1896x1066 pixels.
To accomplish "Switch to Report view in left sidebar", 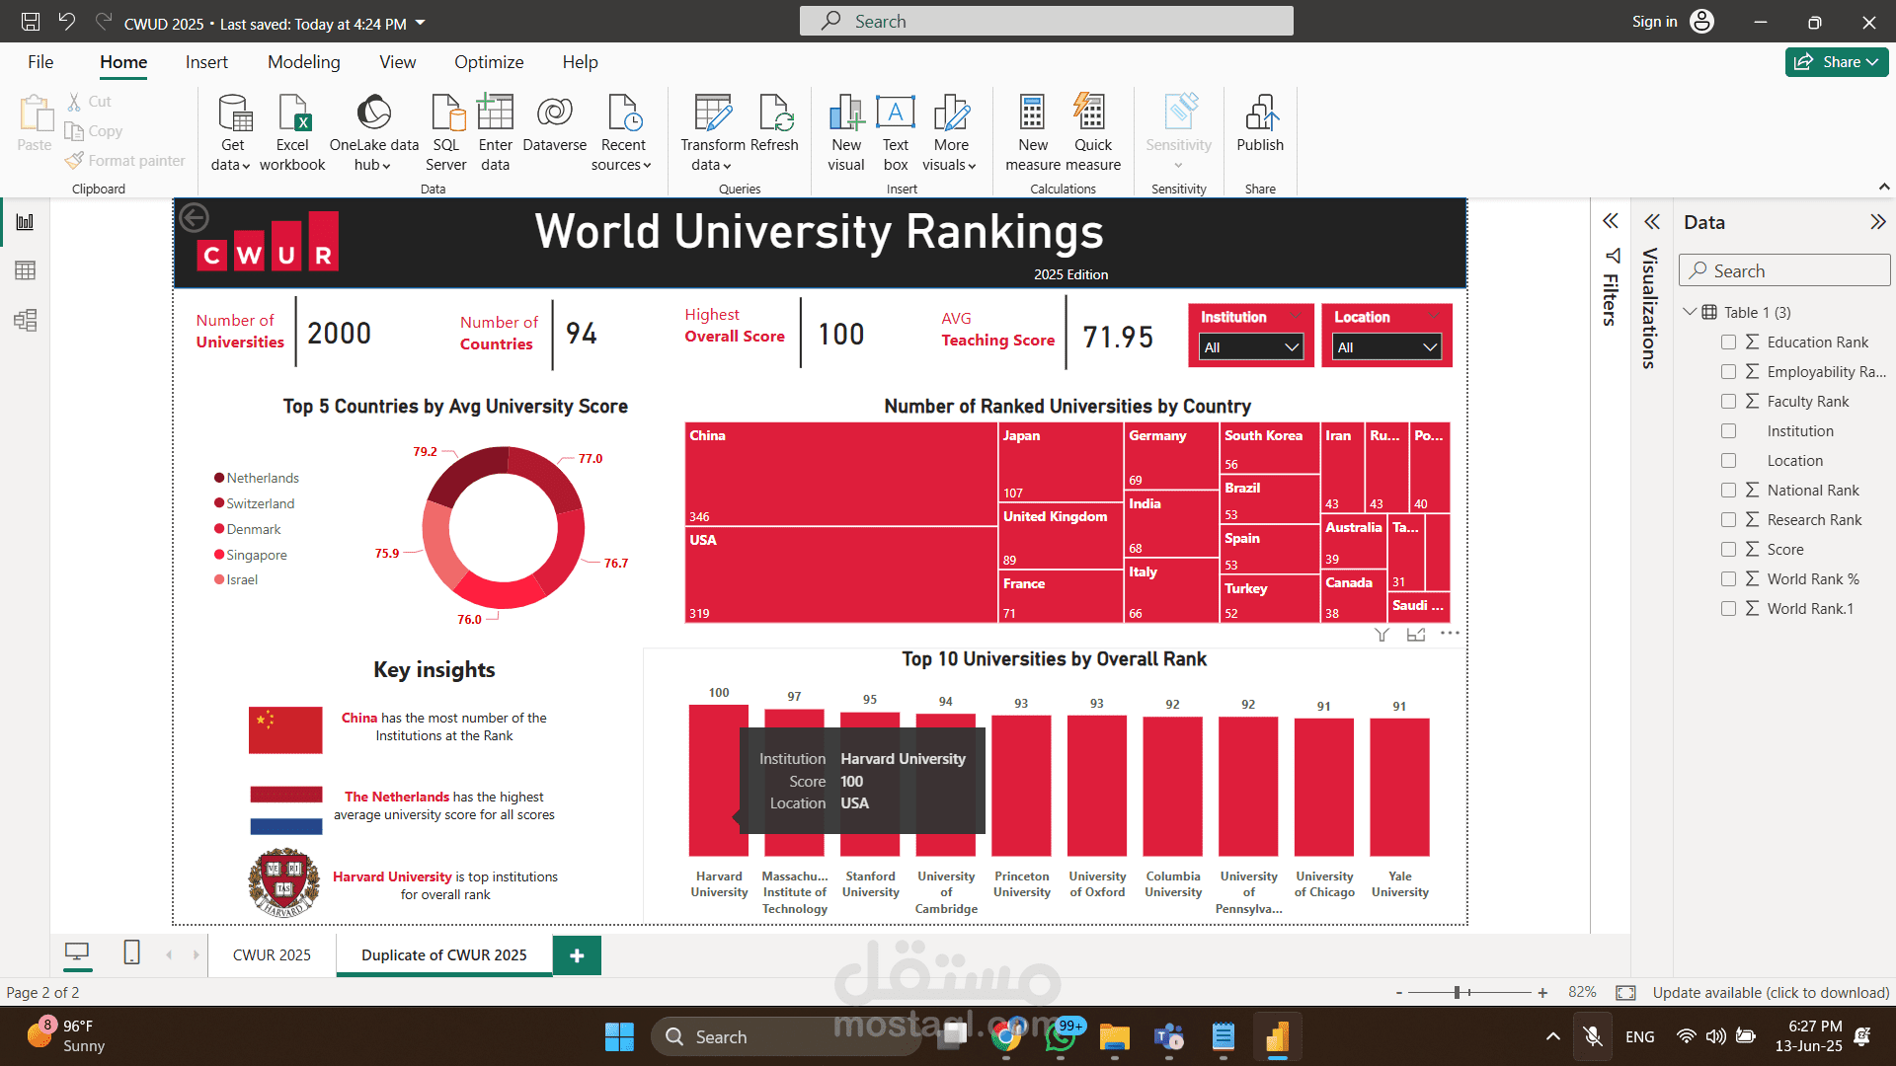I will [x=25, y=222].
